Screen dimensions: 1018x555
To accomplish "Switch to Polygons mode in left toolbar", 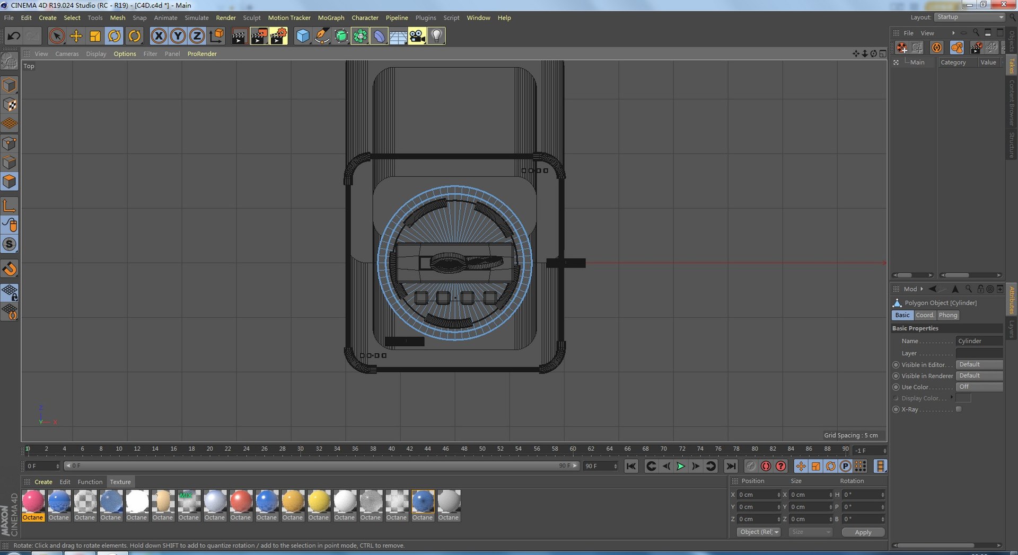I will (10, 182).
